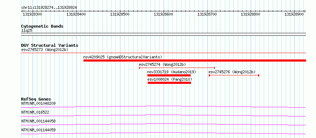Viewport: 316px width, 138px height.
Task: Click the nsv4209025 gnomAD variant bar
Action: (x=195, y=61)
